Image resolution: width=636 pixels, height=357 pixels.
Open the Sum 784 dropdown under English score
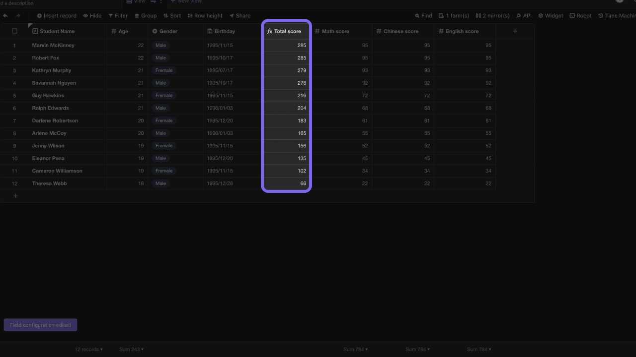click(479, 350)
